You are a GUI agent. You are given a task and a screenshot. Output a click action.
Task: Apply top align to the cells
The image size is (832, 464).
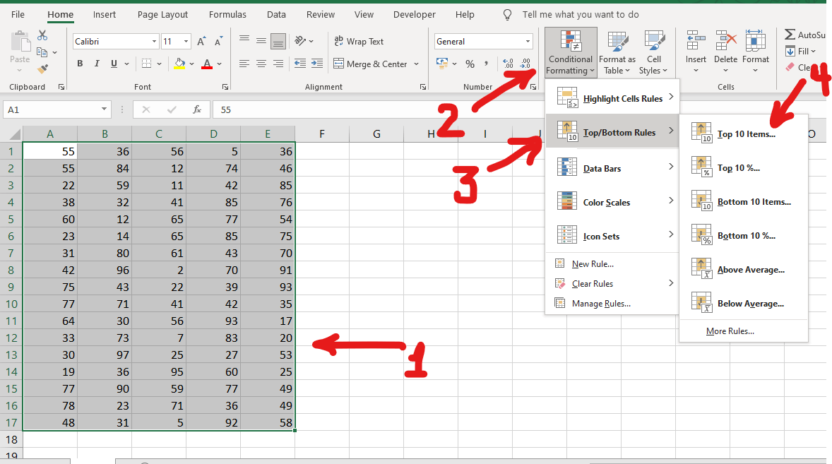pyautogui.click(x=244, y=40)
